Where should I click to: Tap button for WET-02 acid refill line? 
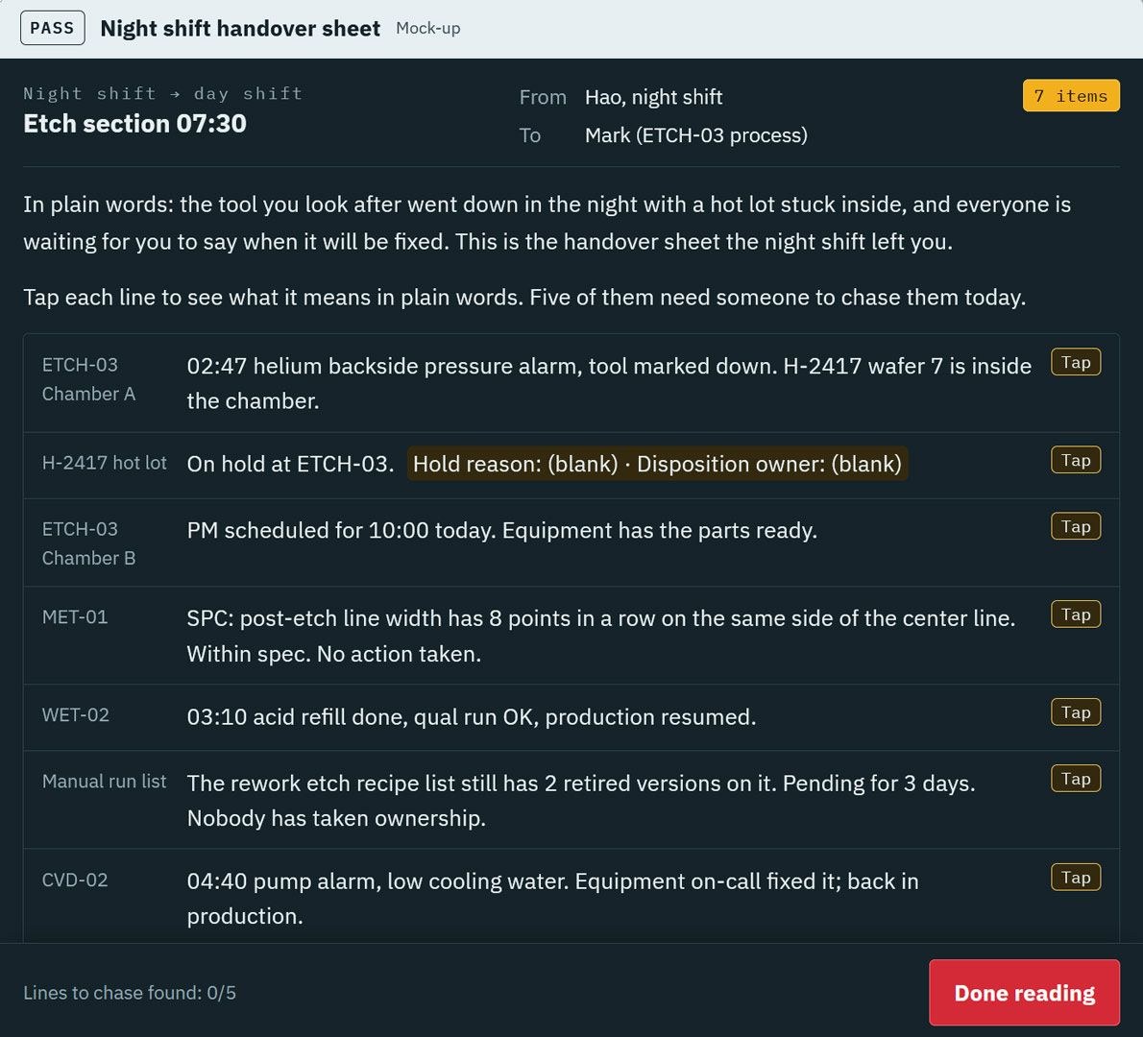(x=1075, y=712)
